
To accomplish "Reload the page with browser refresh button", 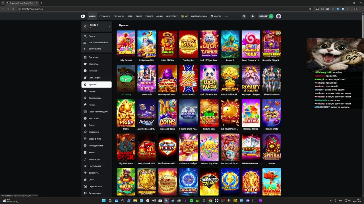I will pos(13,9).
